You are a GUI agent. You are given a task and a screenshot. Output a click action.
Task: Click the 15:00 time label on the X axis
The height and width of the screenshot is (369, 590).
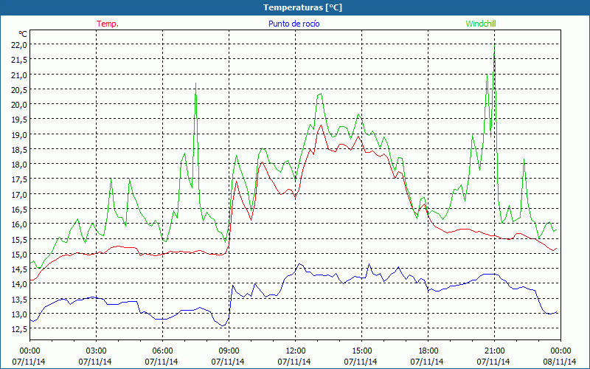(361, 351)
